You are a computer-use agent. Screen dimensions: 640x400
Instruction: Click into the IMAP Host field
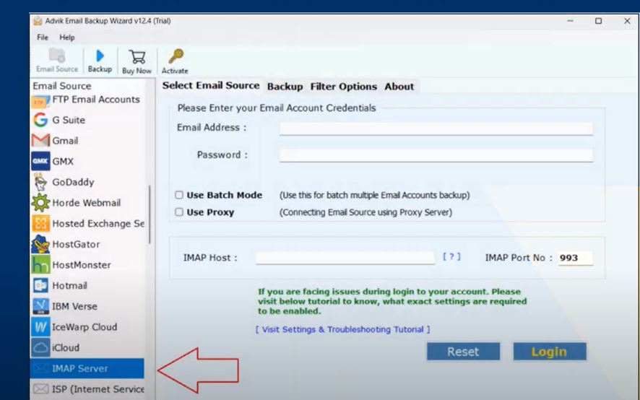point(345,258)
